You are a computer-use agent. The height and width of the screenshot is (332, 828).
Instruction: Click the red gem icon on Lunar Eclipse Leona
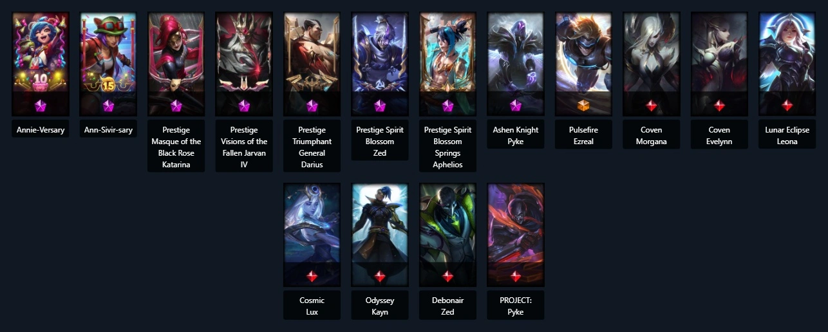tap(787, 106)
